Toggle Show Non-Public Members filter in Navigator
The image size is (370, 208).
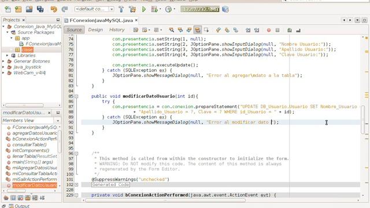click(28, 198)
